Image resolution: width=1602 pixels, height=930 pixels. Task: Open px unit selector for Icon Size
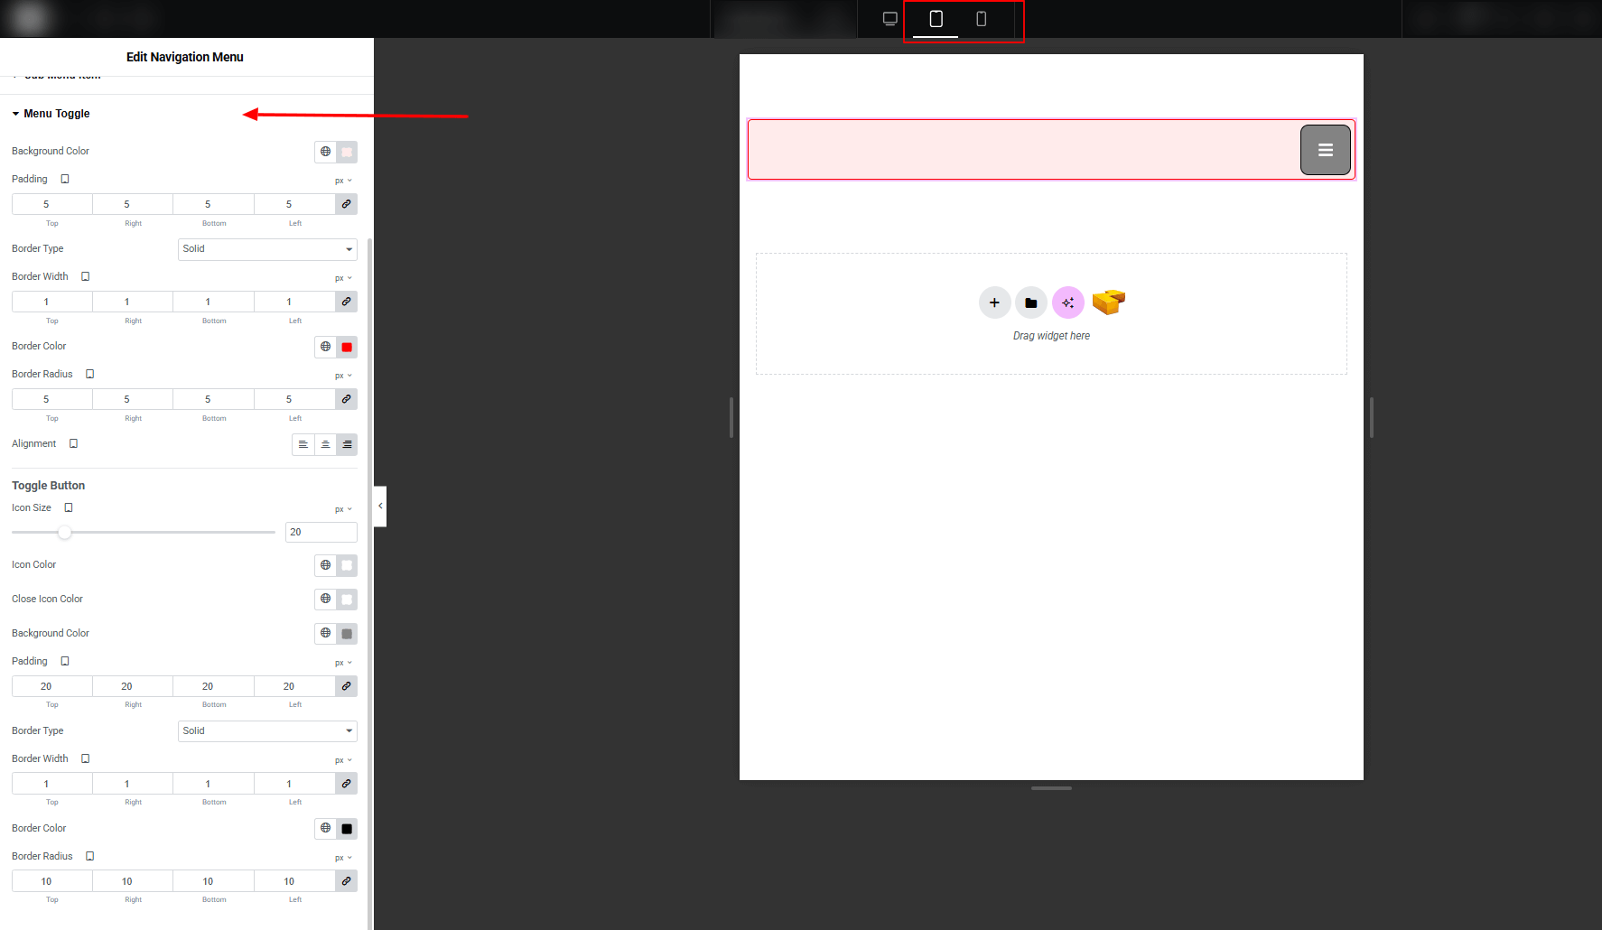click(343, 509)
